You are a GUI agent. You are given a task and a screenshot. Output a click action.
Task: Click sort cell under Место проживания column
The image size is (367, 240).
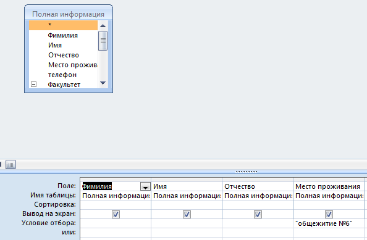[x=329, y=205]
